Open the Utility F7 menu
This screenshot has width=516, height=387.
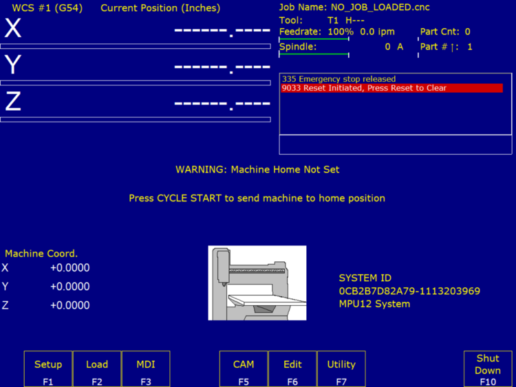point(341,370)
